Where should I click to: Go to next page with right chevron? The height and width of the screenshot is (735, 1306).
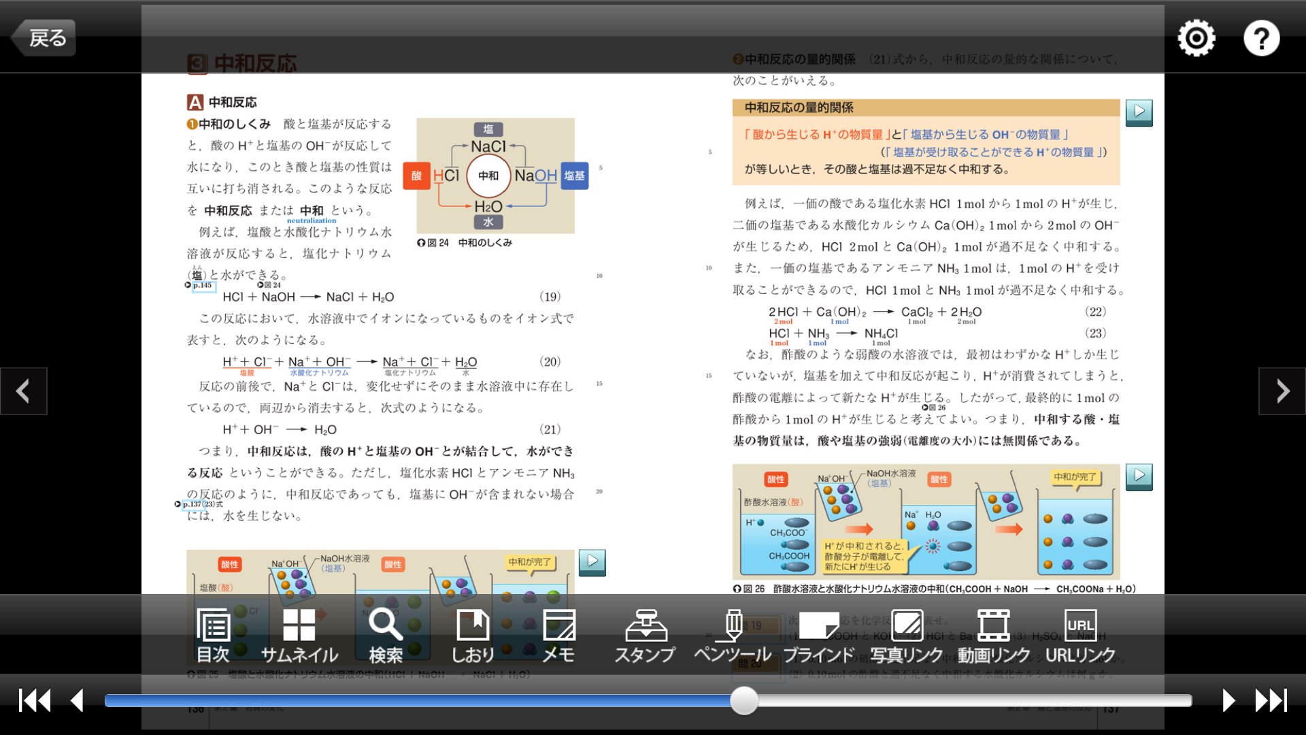pyautogui.click(x=1282, y=391)
